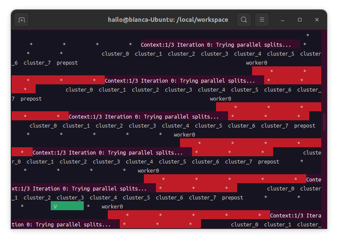Screen dimensions: 338x241
Task: Click the '_1' fragment before cluster_2
Action: point(15,198)
